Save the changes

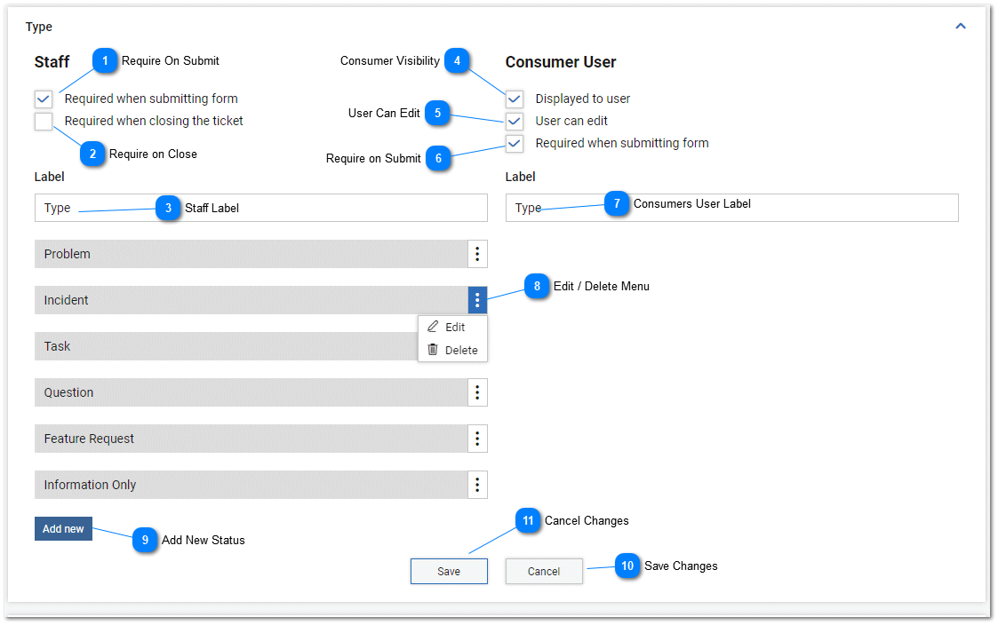click(449, 571)
